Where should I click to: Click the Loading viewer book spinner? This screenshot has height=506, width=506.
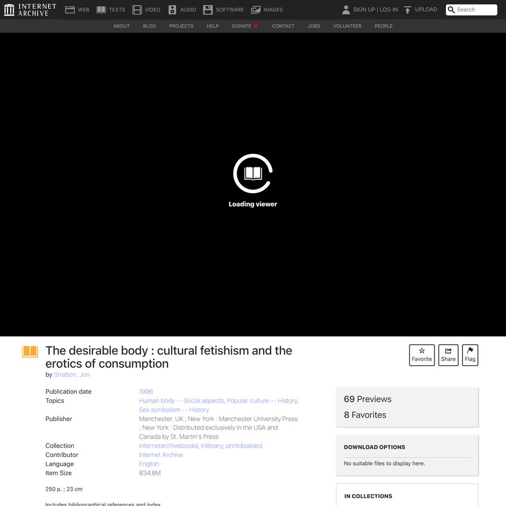[x=253, y=174]
